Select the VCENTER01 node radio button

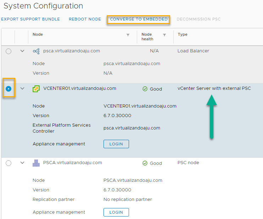[x=9, y=89]
